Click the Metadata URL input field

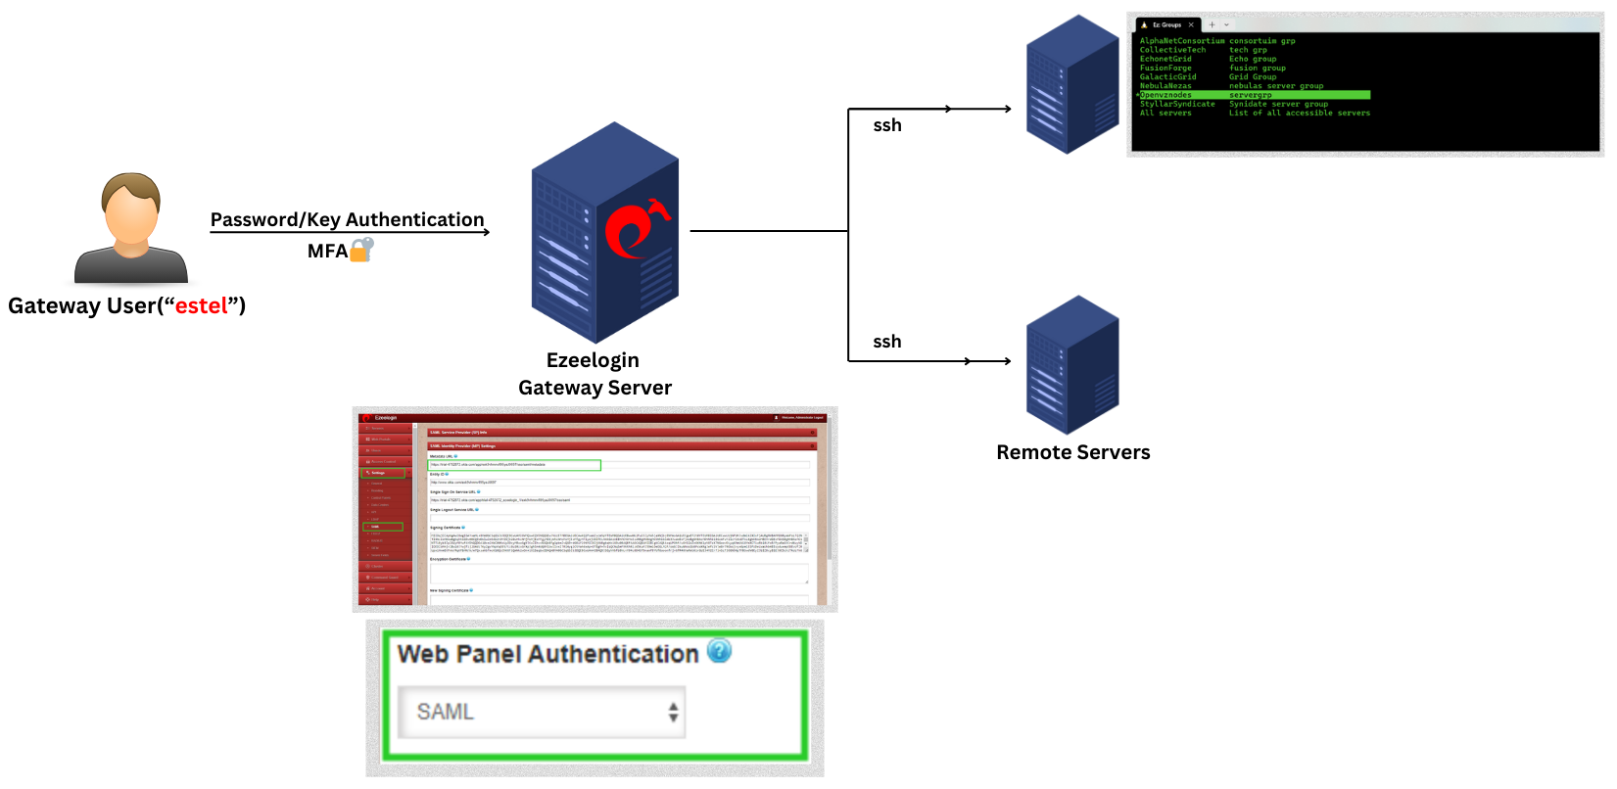[x=620, y=465]
